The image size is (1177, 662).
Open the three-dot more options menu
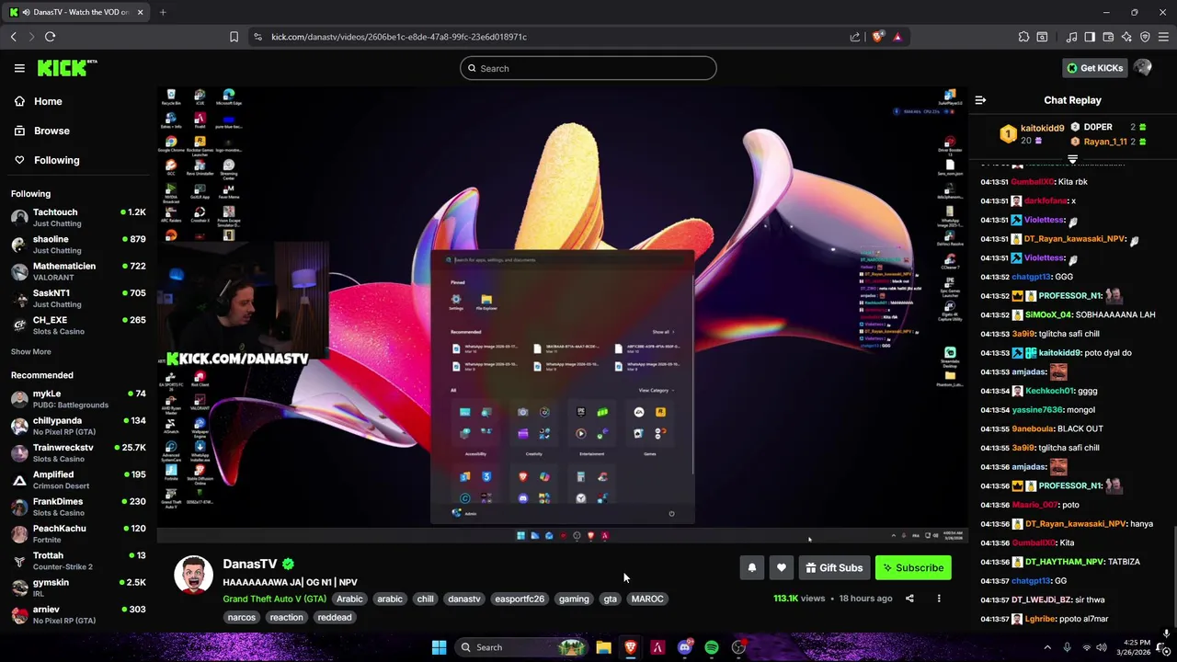pos(939,599)
